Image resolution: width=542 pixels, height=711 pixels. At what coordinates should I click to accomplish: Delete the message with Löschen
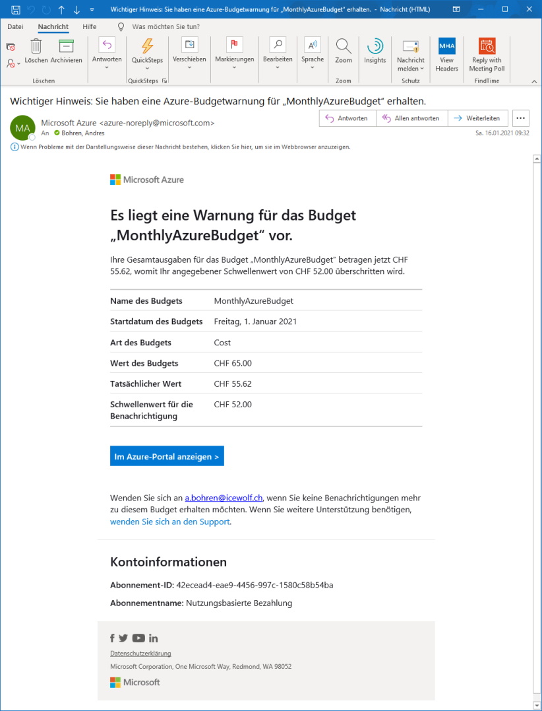click(x=36, y=51)
